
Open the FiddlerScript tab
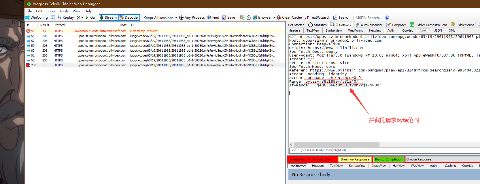tap(462, 25)
